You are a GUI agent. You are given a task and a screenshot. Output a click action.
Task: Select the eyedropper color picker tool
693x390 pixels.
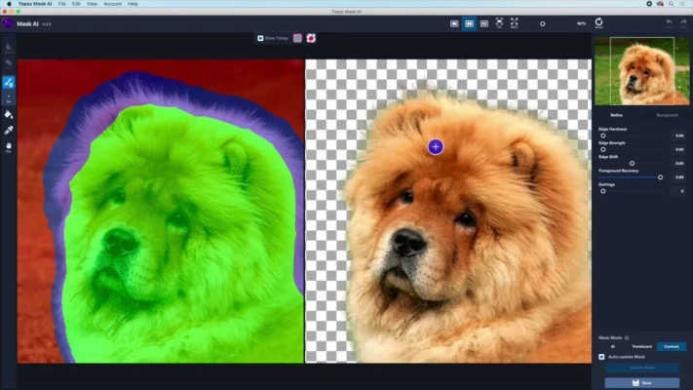[x=9, y=130]
